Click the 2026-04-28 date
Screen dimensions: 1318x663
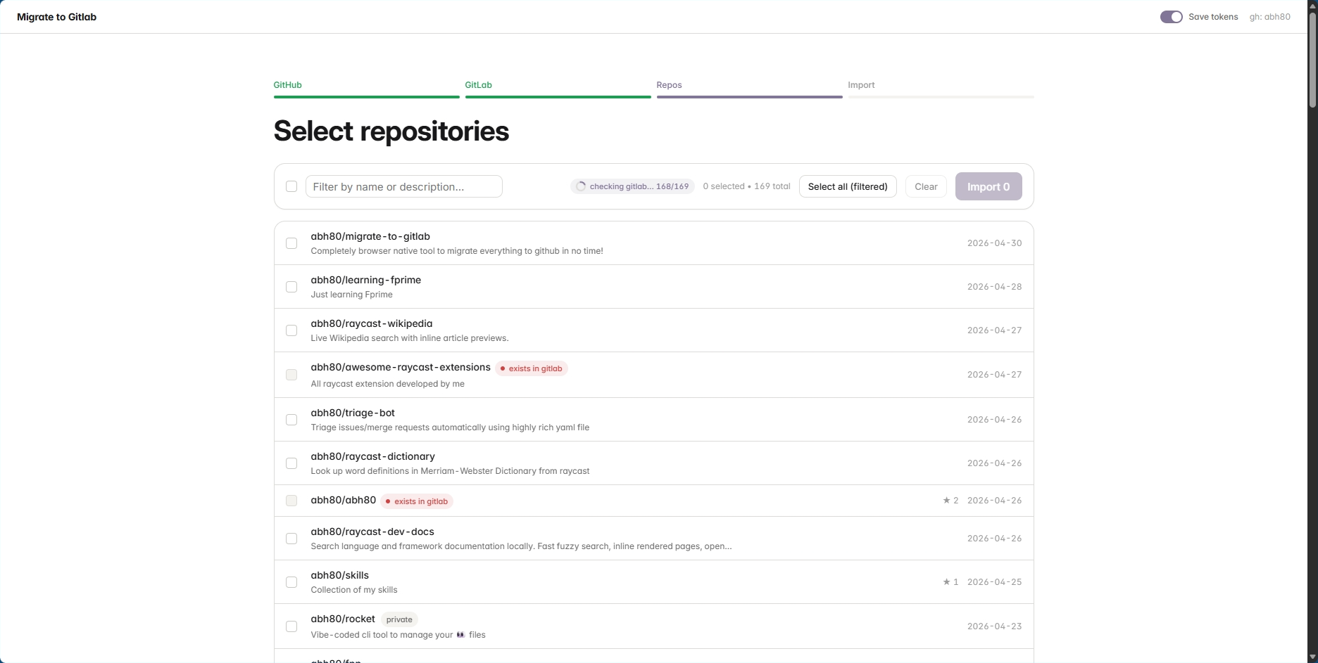pos(994,287)
